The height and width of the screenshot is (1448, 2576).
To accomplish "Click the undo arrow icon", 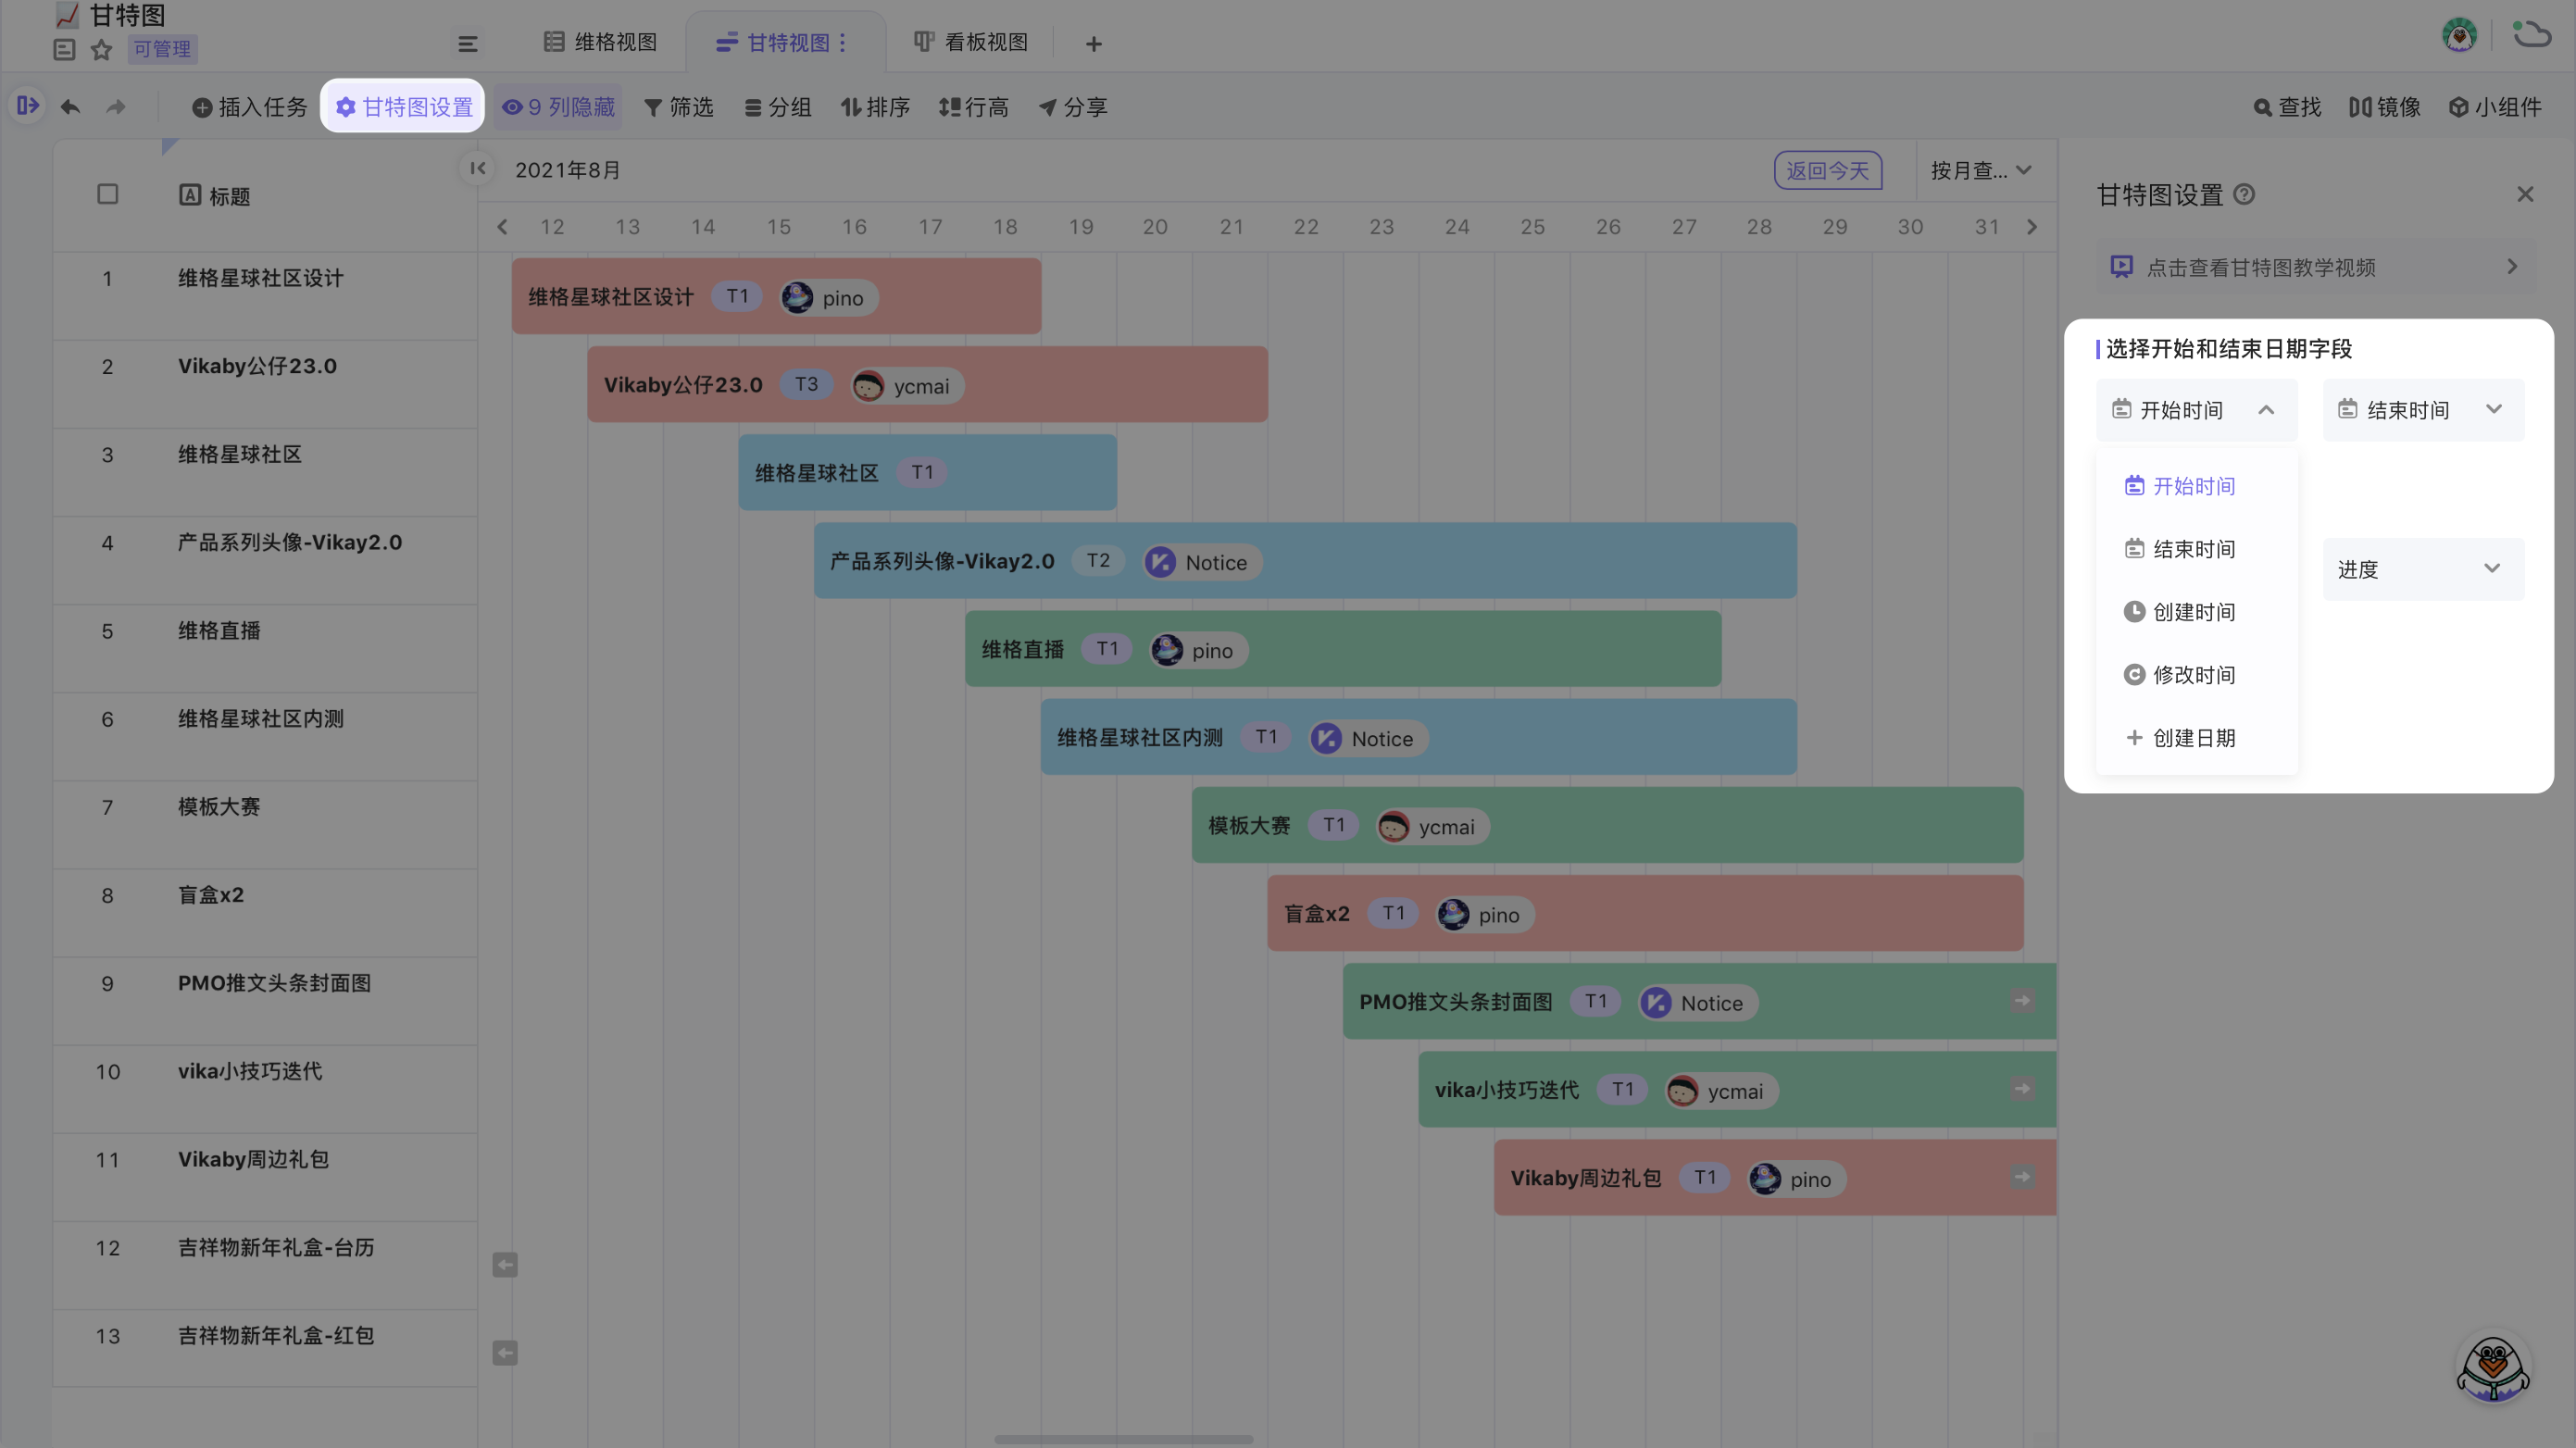I will click(70, 107).
